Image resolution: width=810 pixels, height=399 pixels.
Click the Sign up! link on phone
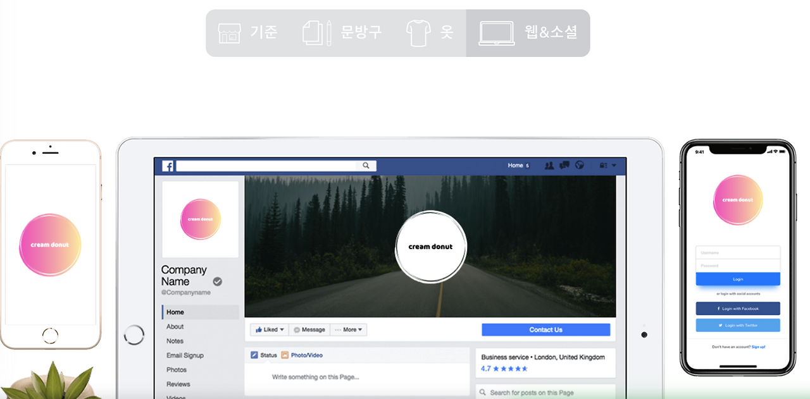[x=758, y=347]
